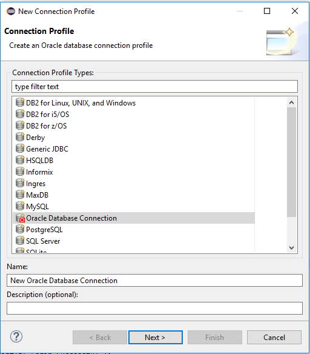
Task: Click the SQL Server database icon
Action: (x=20, y=241)
